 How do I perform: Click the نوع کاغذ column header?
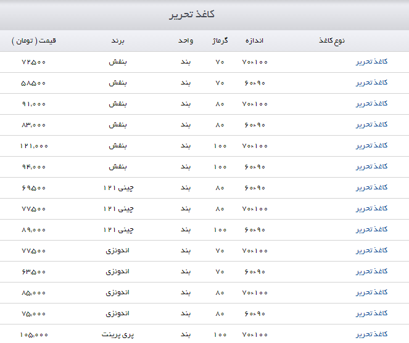pos(331,41)
